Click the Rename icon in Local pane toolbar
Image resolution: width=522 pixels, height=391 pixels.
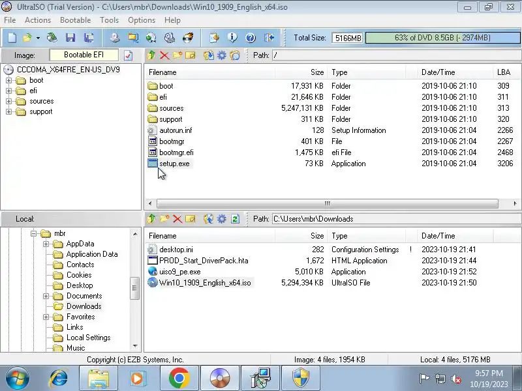[x=191, y=219]
